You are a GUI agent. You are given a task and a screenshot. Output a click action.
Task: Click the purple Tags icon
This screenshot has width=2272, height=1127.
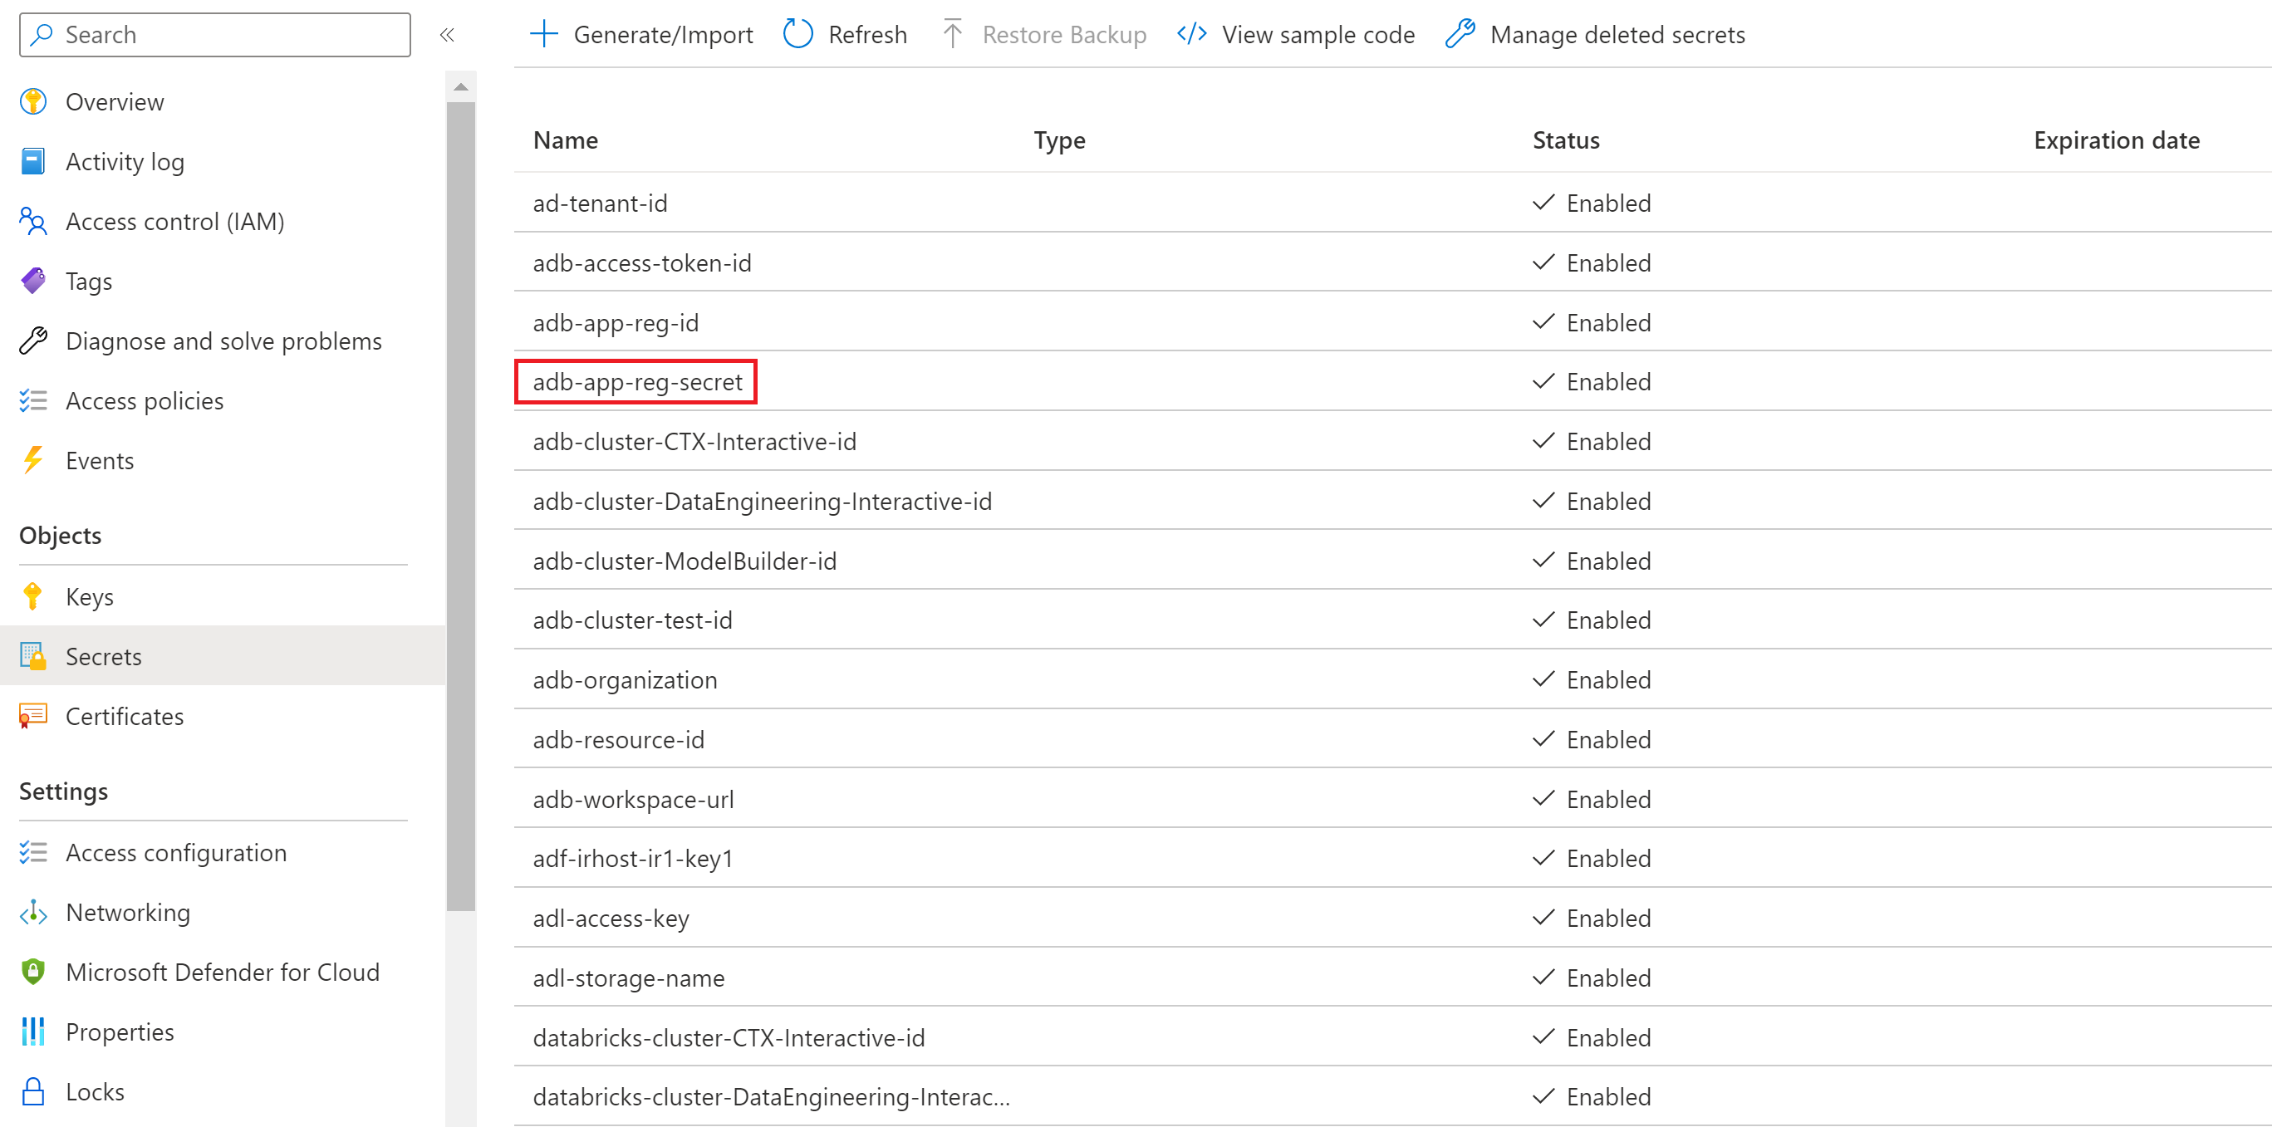point(33,282)
